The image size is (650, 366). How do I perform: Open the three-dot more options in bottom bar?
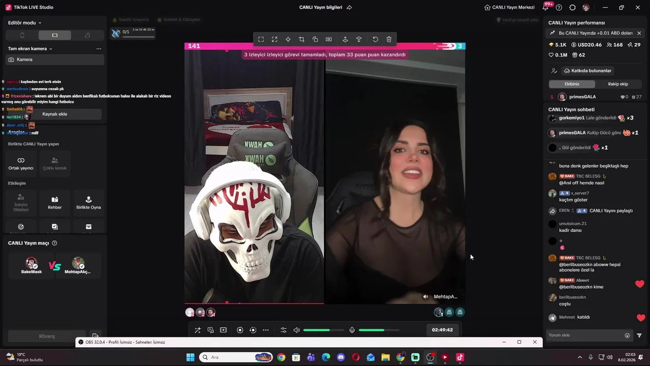click(266, 330)
